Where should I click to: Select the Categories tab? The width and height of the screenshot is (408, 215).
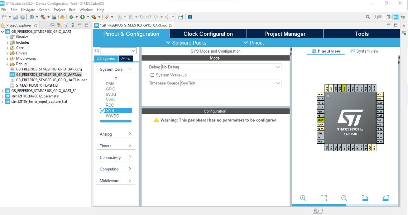coord(106,59)
